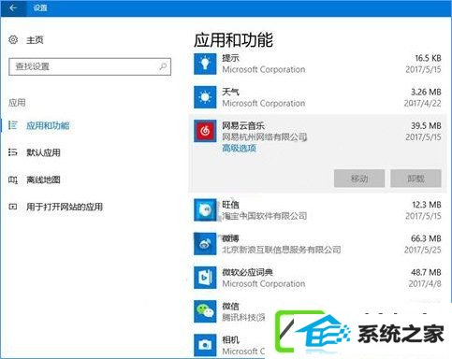Click 北京新浪互联信息服务有限公司 publisher text

282,250
